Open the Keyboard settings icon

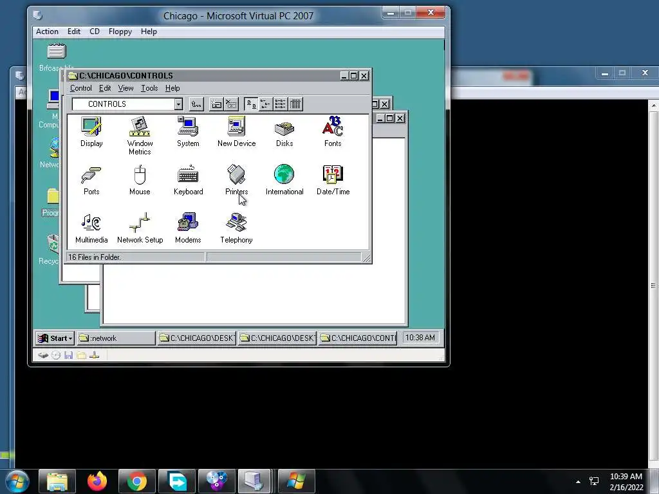tap(188, 180)
